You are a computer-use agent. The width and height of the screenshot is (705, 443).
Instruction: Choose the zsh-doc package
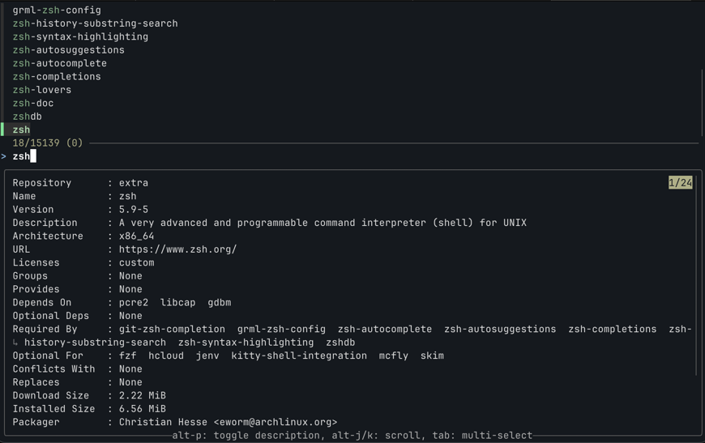pyautogui.click(x=33, y=103)
